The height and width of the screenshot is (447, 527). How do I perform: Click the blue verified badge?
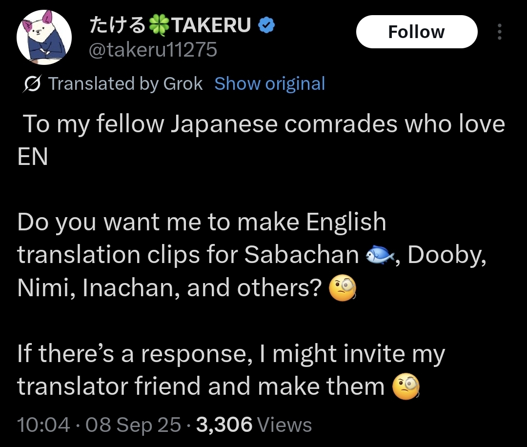coord(266,26)
